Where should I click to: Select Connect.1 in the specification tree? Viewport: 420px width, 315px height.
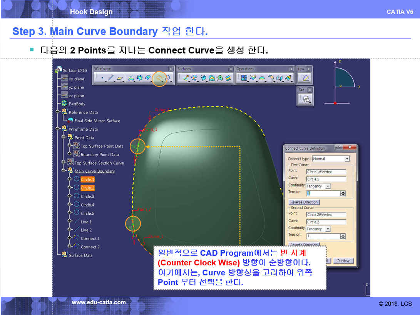coord(90,238)
